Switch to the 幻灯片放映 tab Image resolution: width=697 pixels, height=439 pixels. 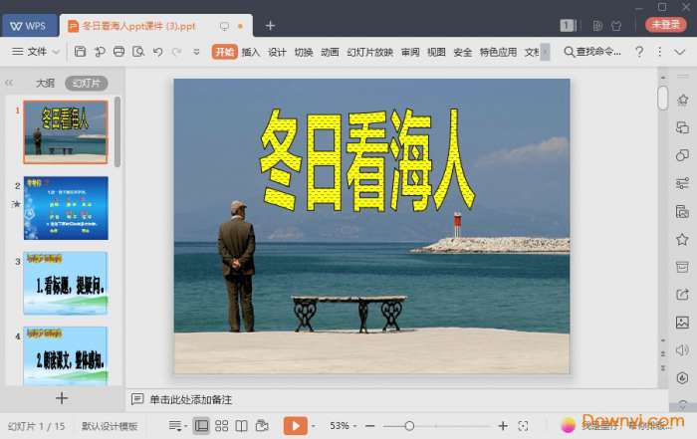point(369,52)
